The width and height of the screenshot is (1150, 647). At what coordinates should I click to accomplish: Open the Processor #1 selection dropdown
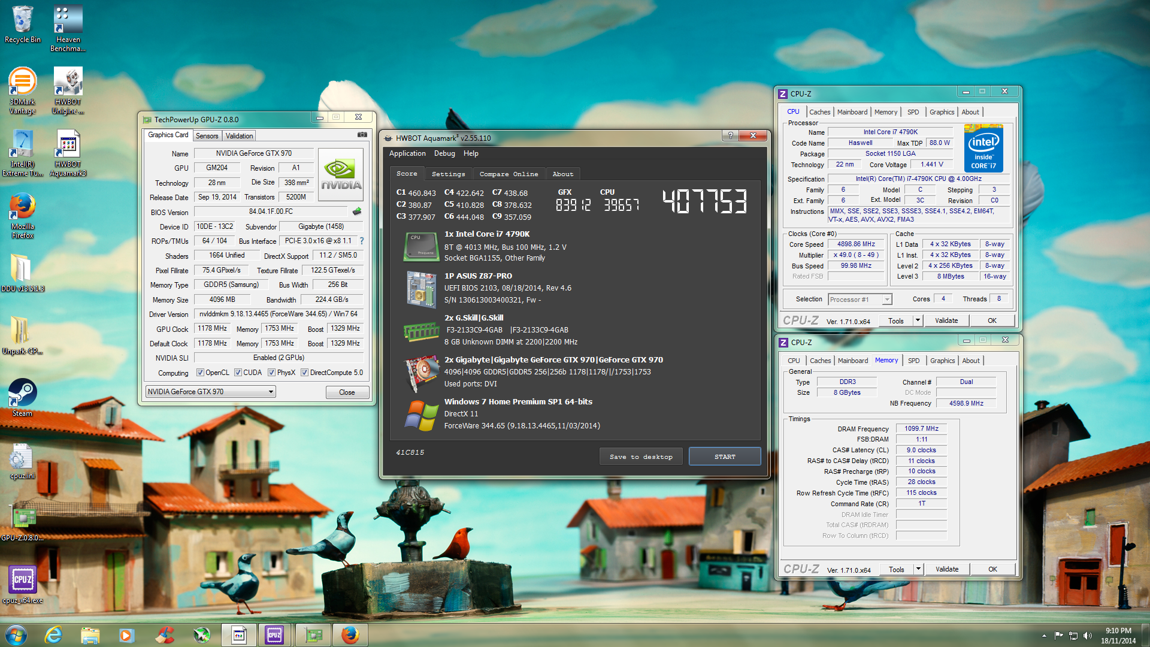pos(860,299)
